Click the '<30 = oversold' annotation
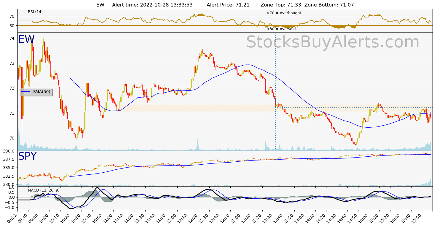 click(x=281, y=29)
